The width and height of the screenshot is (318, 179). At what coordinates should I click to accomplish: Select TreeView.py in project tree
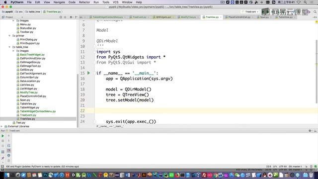pyautogui.click(x=27, y=119)
